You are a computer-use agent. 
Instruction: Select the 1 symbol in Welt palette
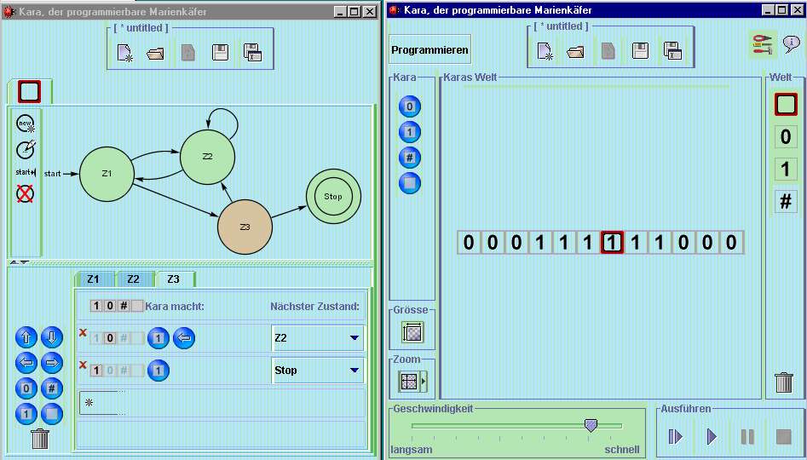[785, 170]
